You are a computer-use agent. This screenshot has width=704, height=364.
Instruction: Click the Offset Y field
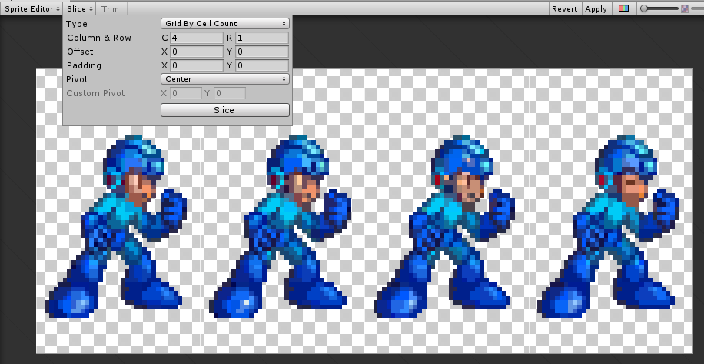pyautogui.click(x=262, y=52)
